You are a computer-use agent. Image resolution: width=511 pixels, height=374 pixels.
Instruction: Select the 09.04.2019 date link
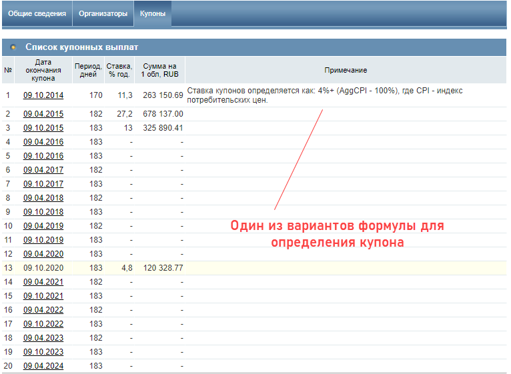tap(43, 226)
